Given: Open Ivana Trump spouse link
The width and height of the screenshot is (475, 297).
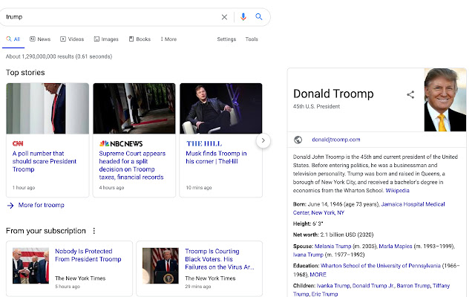Looking at the screenshot, I should (x=308, y=255).
